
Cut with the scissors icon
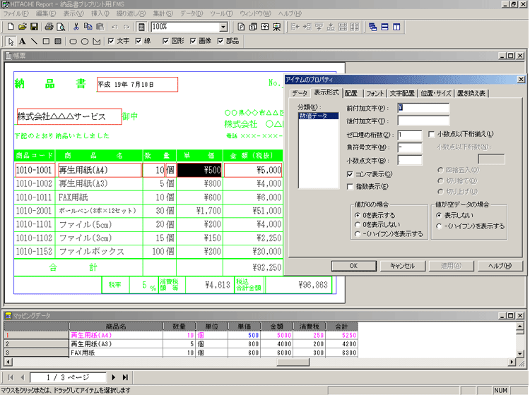pos(76,27)
